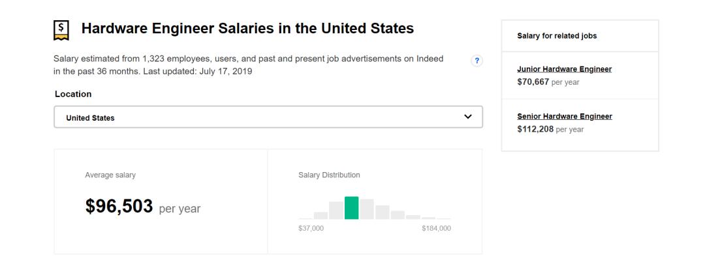Click the blue question mark help icon
Image resolution: width=705 pixels, height=264 pixels.
(477, 61)
